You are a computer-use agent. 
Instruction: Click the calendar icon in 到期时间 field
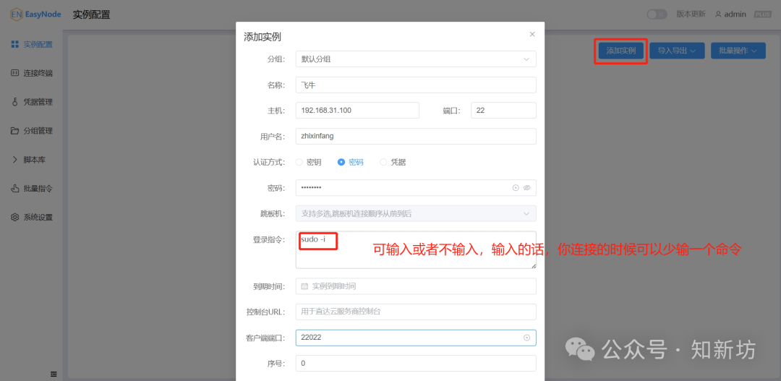point(305,286)
